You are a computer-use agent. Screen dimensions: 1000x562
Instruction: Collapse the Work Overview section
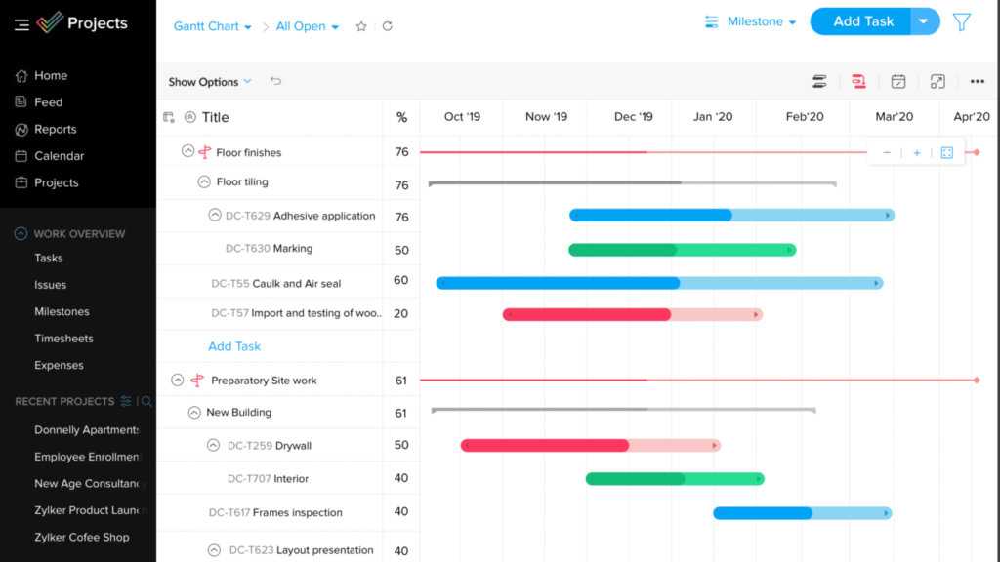(21, 234)
